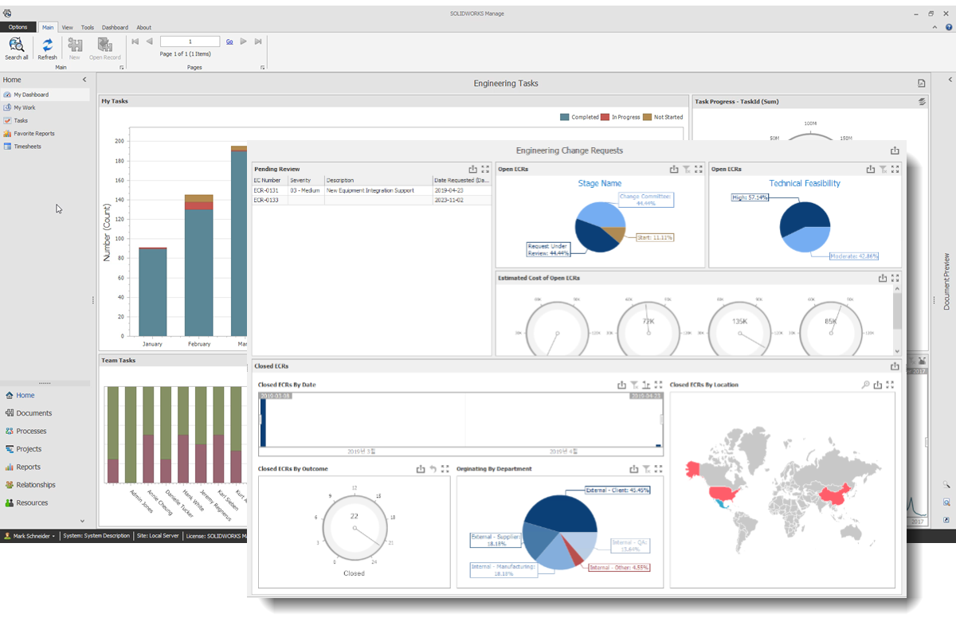This screenshot has height=637, width=956.
Task: Switch to the Dashboard ribbon tab
Action: coord(115,27)
